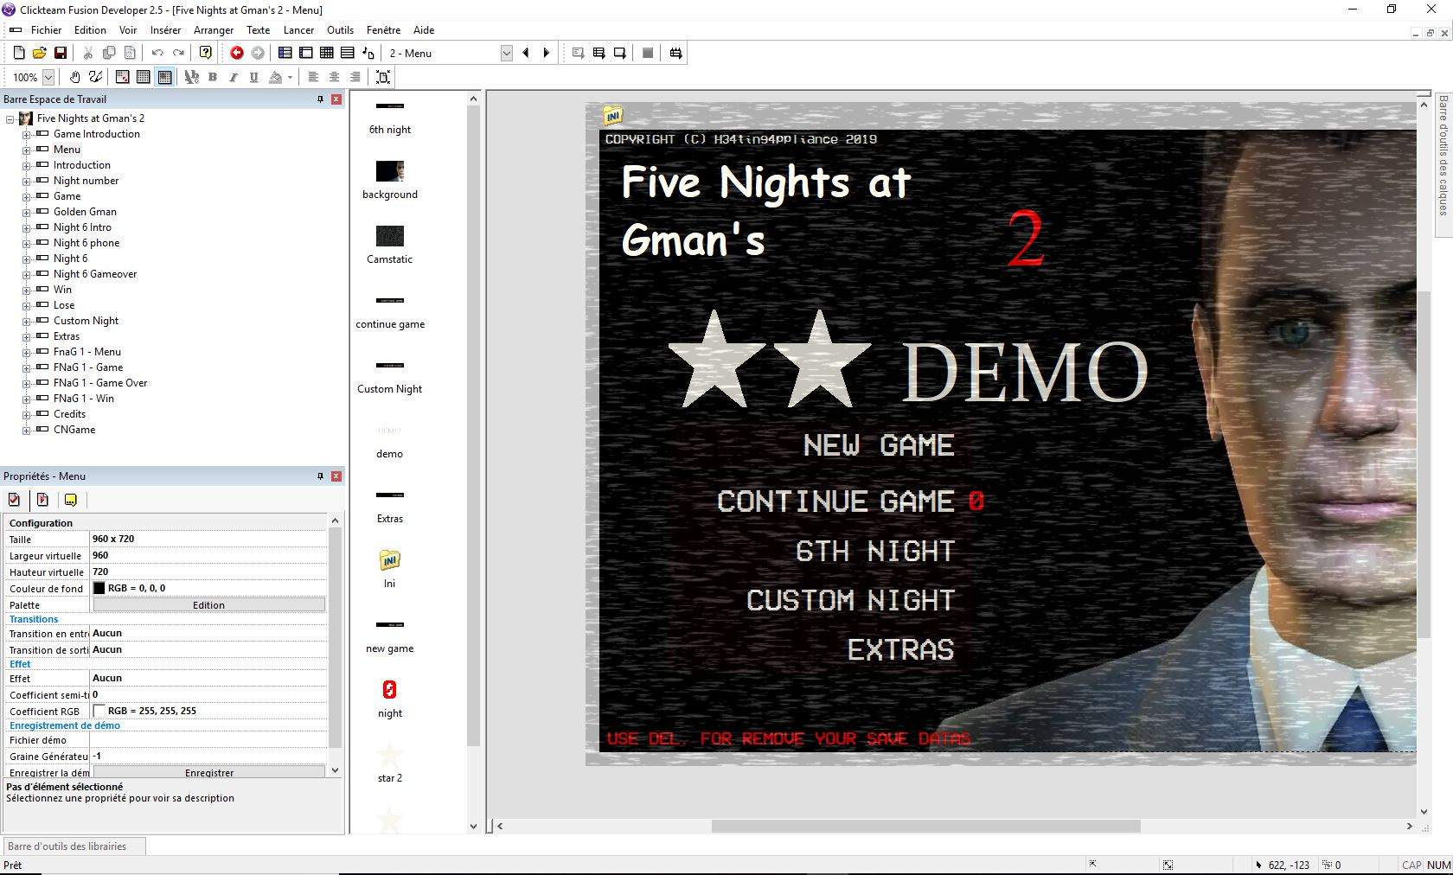This screenshot has width=1453, height=875.
Task: Paste from clipboard icon
Action: pos(130,53)
